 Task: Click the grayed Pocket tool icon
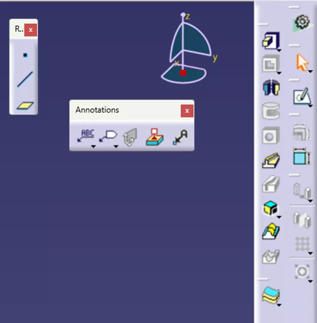(x=271, y=64)
